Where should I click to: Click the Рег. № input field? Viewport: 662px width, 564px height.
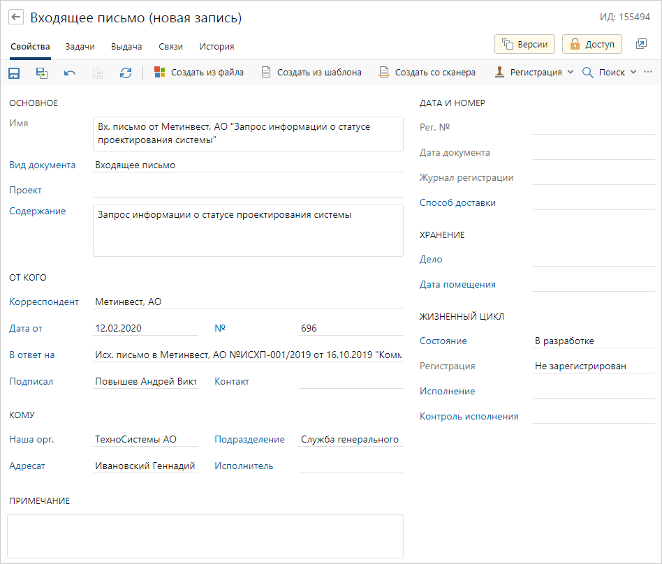click(594, 127)
